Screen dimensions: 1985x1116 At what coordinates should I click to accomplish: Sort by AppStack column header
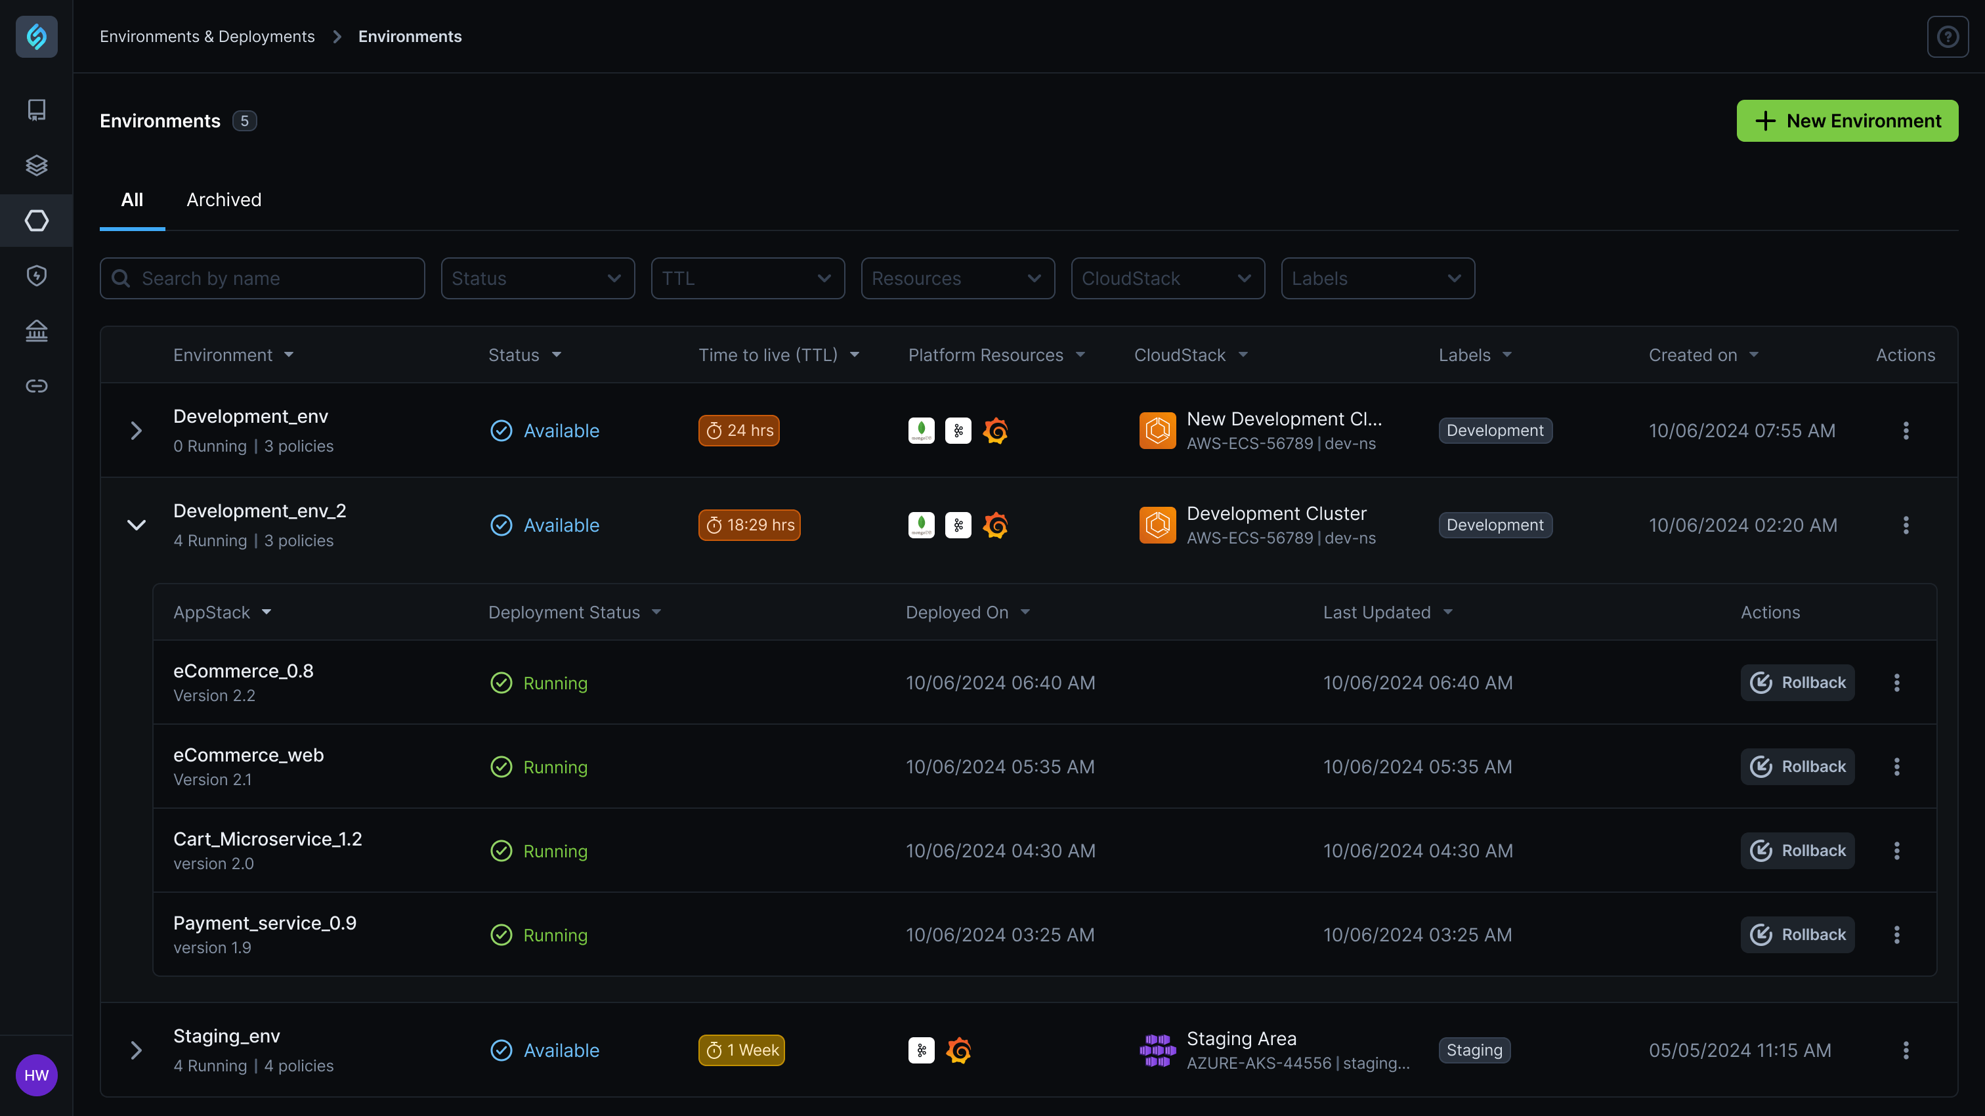(222, 612)
